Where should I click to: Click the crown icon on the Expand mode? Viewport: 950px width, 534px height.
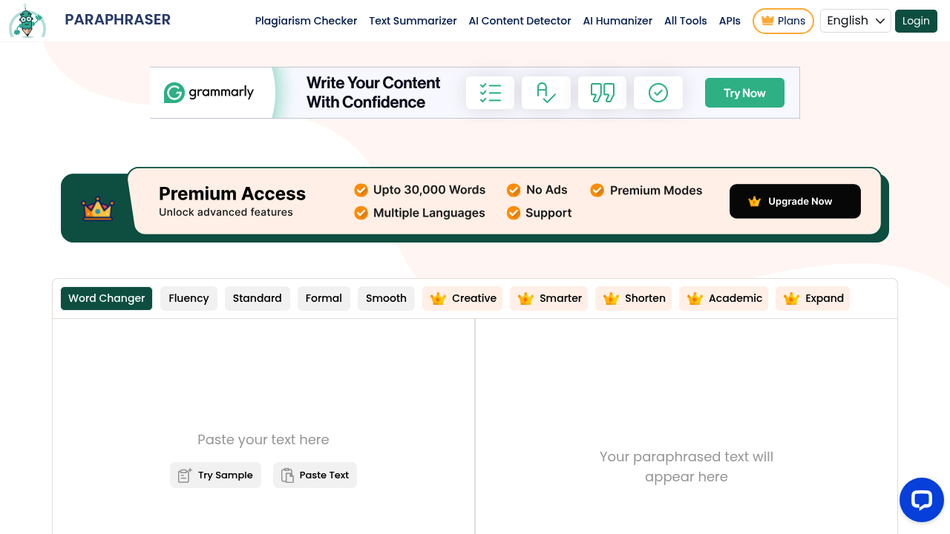[791, 298]
